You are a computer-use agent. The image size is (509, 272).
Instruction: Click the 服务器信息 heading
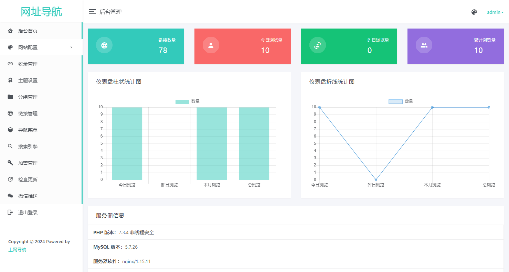[x=110, y=216]
